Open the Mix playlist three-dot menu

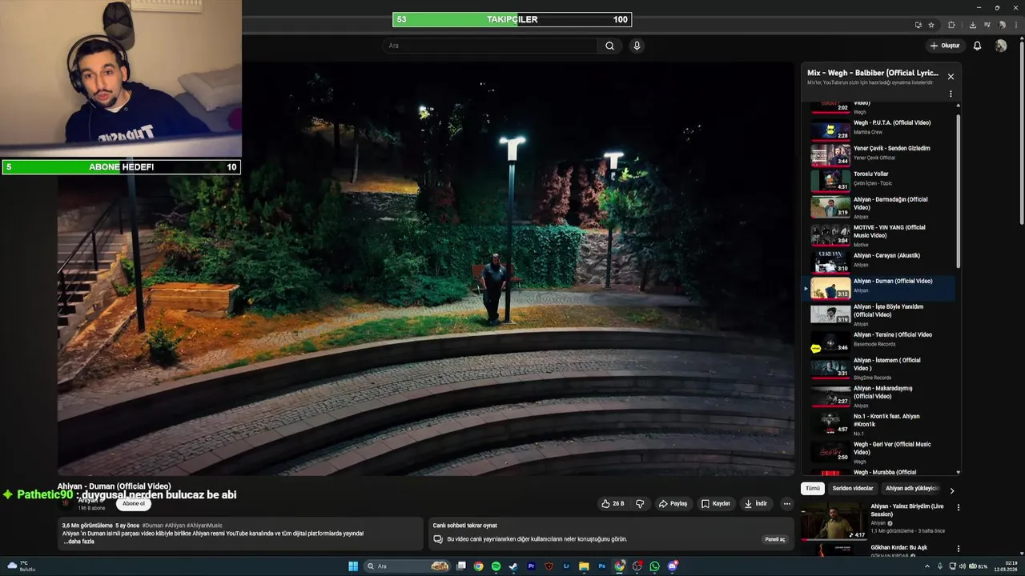(951, 94)
